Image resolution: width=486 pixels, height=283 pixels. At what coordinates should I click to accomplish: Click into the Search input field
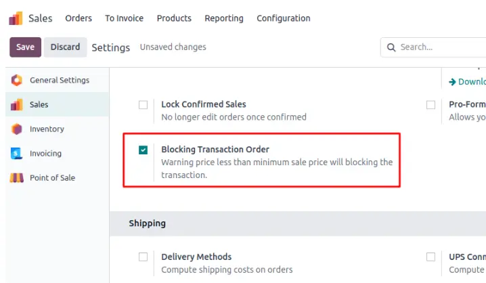pyautogui.click(x=440, y=47)
